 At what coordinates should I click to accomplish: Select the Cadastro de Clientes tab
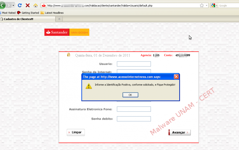coord(27,19)
